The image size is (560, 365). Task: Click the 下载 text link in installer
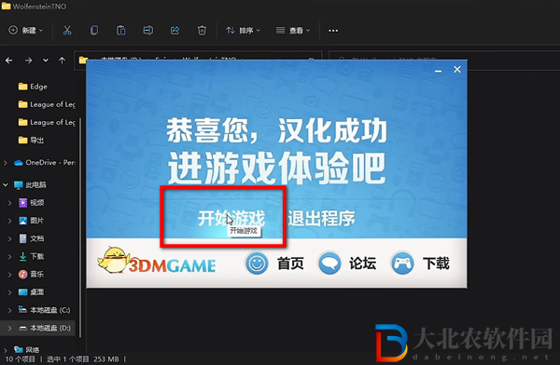click(x=436, y=264)
